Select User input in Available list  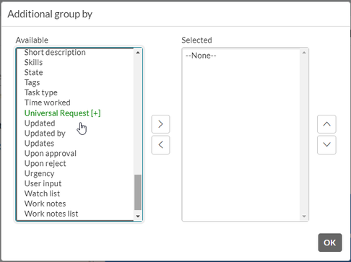(x=43, y=183)
